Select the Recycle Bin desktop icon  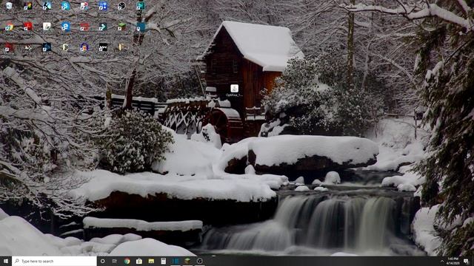tap(9, 6)
